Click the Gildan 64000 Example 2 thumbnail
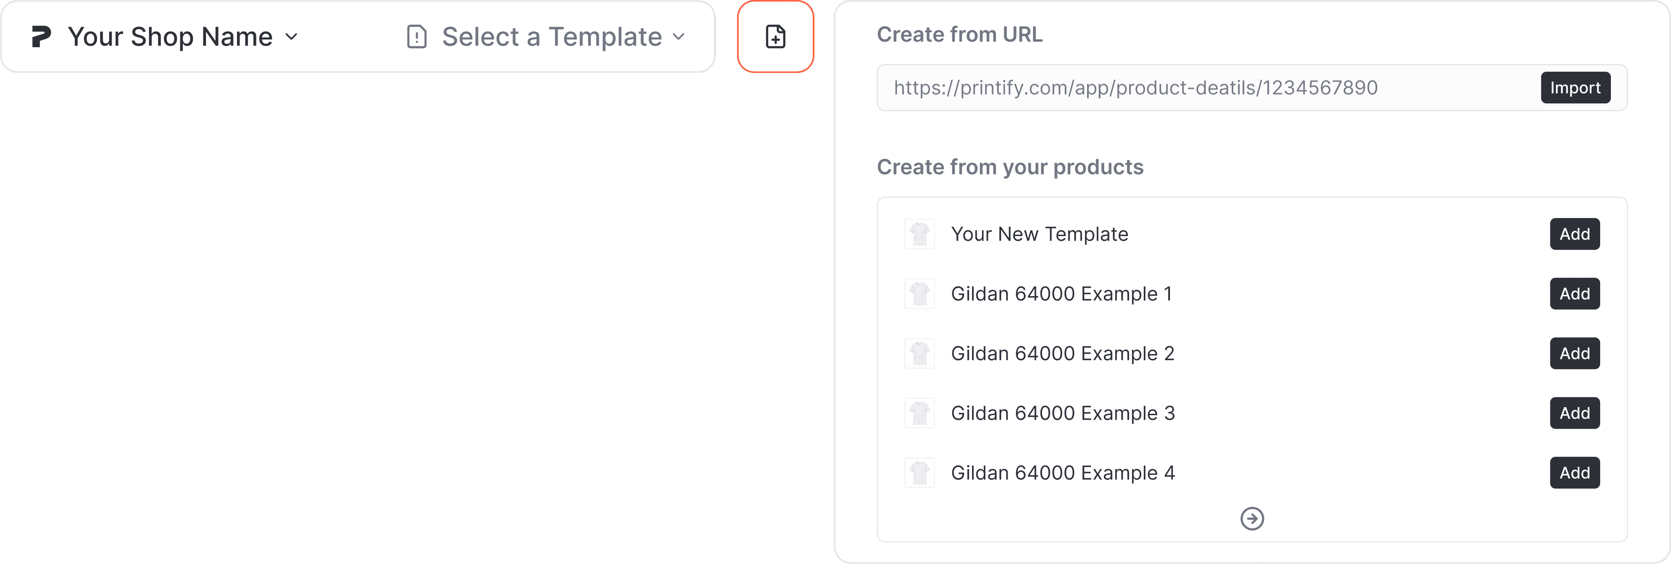The height and width of the screenshot is (564, 1671). pos(919,353)
